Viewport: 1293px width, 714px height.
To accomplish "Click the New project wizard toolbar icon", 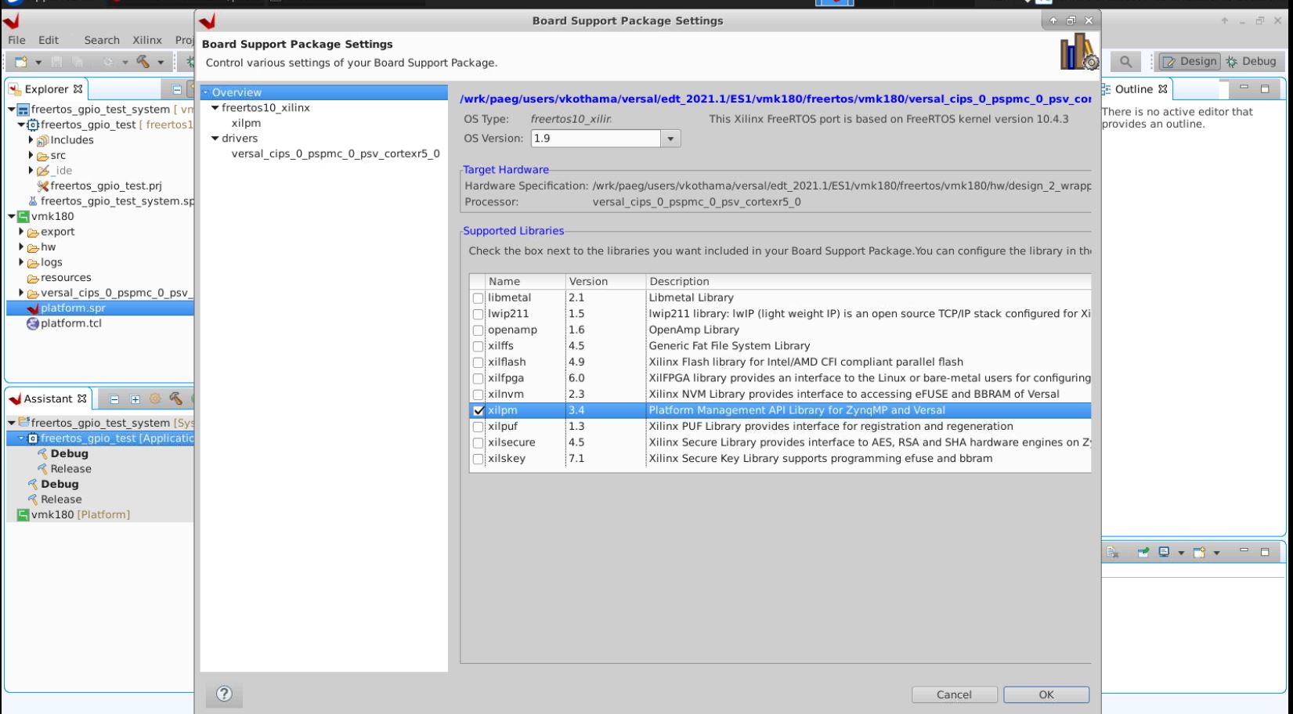I will [21, 62].
